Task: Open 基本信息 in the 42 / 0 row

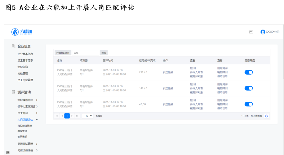Action: coord(222,108)
